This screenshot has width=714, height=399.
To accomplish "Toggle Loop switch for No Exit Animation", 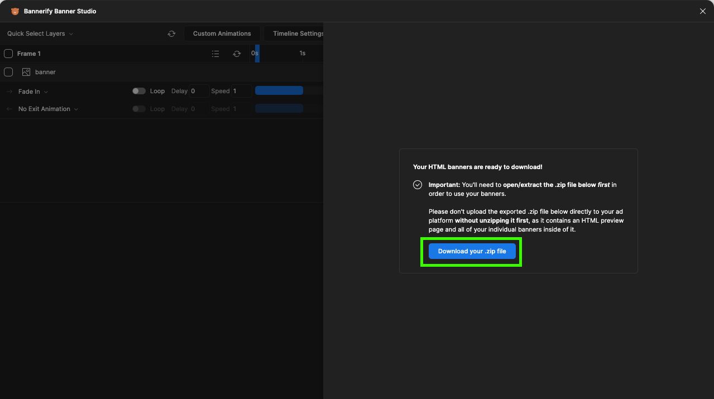I will [x=139, y=109].
